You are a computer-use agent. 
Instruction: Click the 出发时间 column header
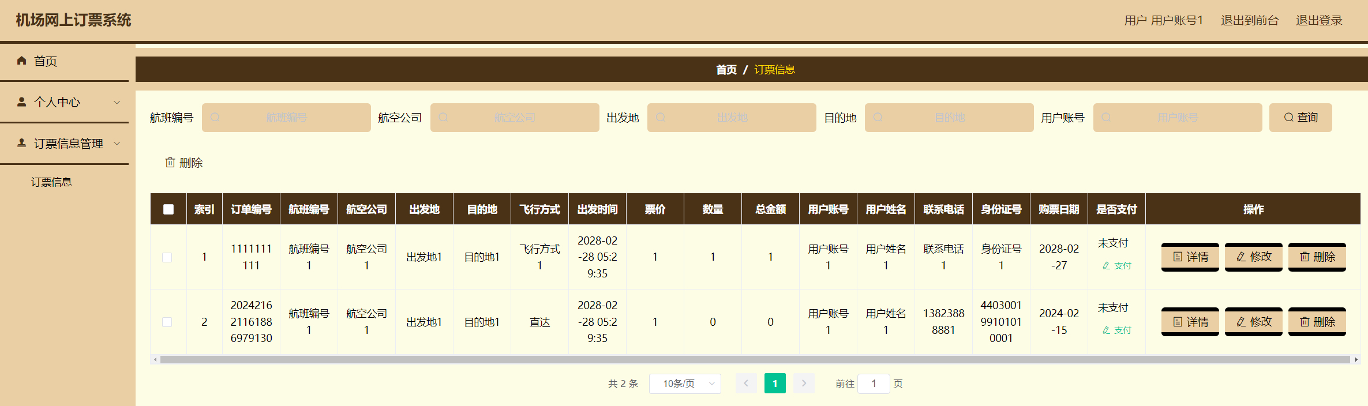[597, 209]
